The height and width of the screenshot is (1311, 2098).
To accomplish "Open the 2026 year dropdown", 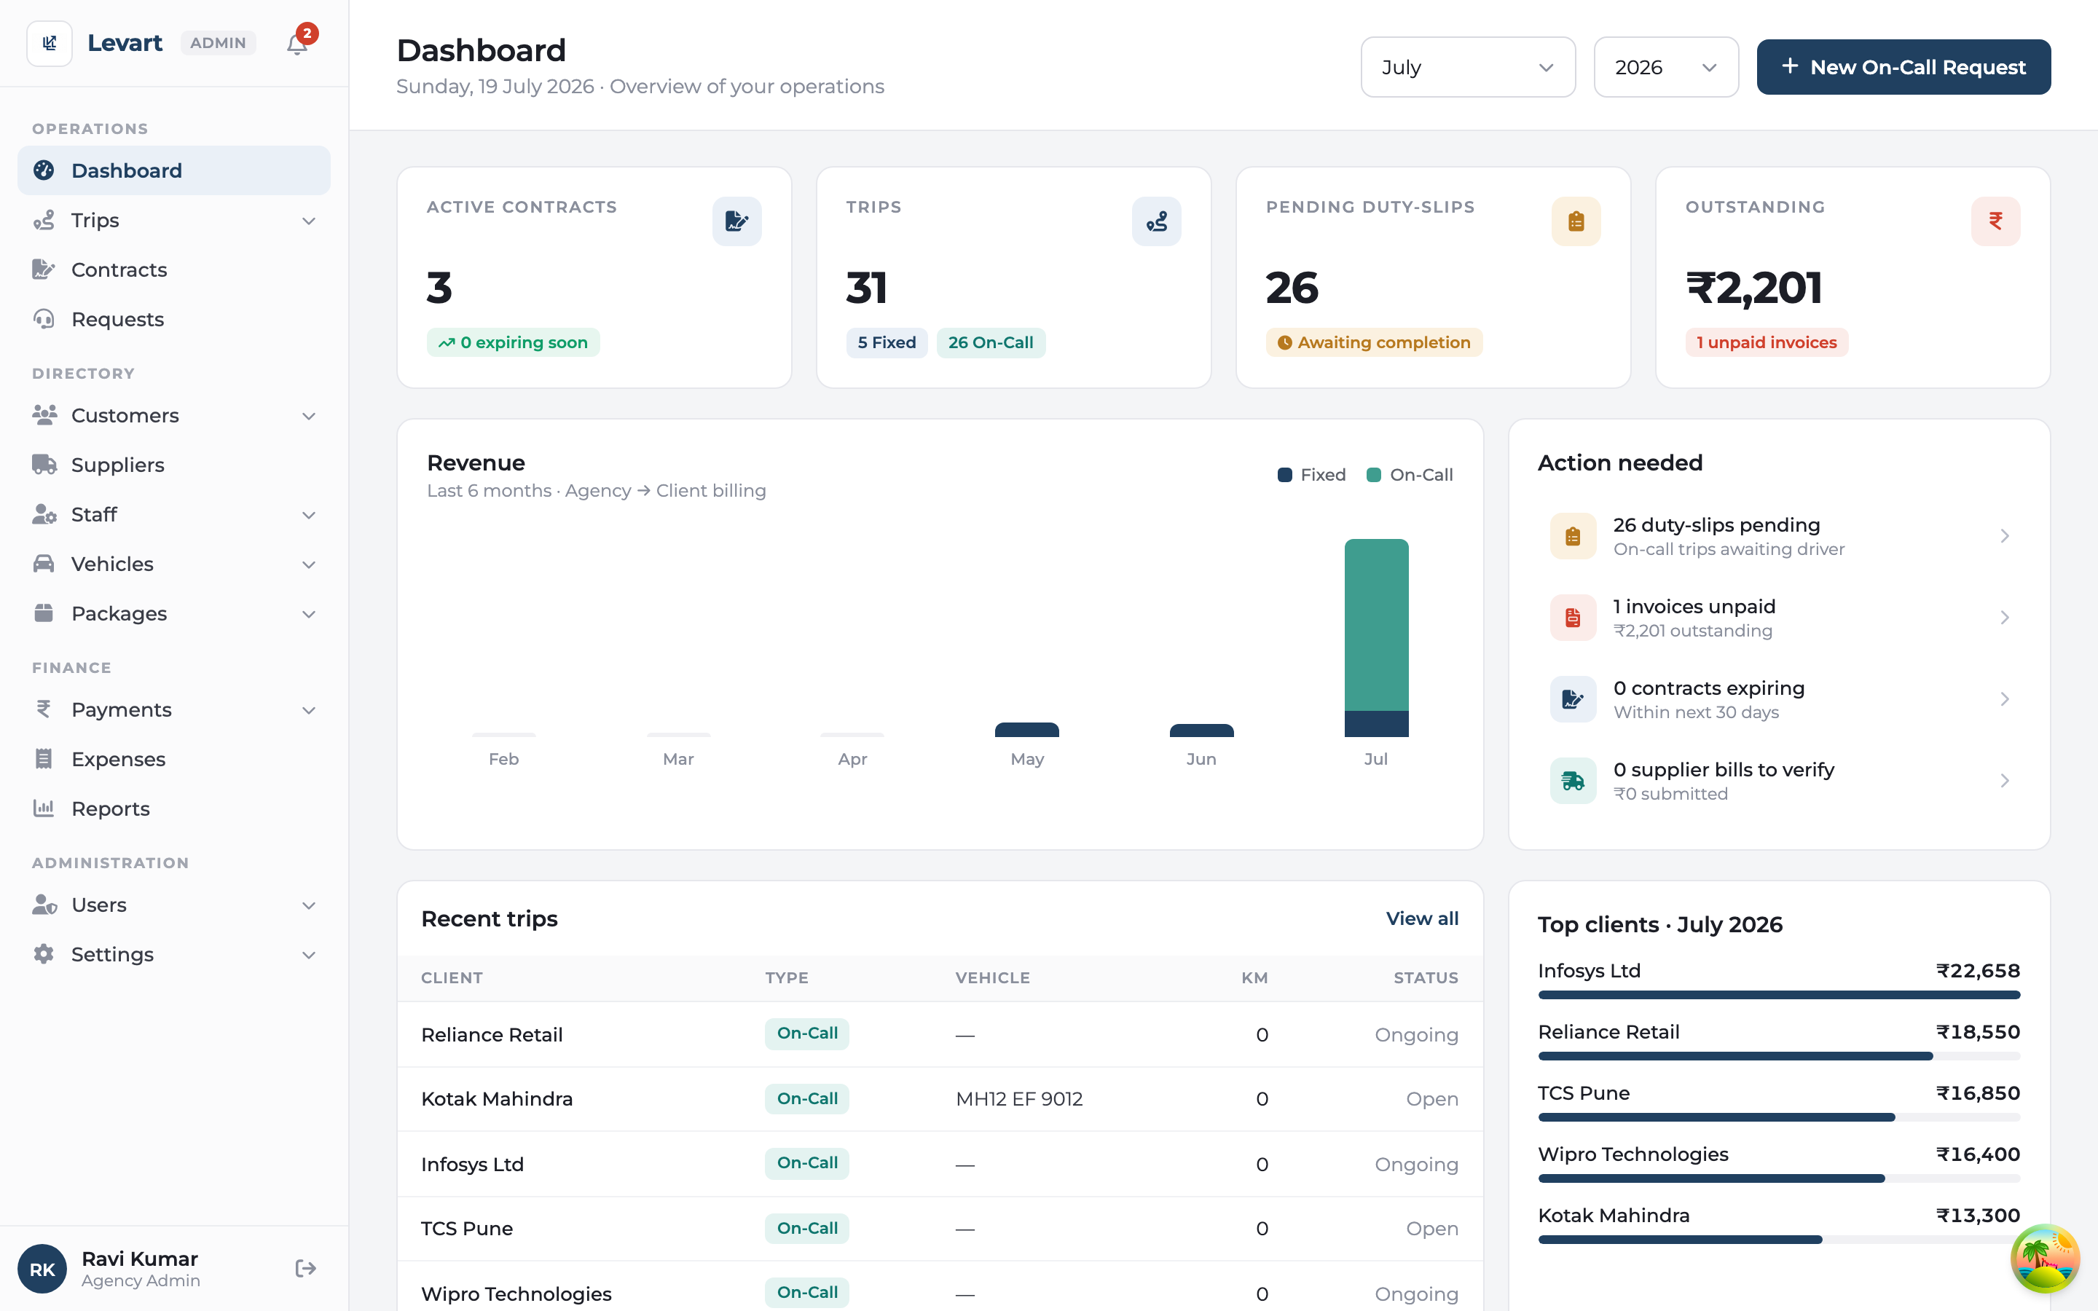I will click(1665, 67).
